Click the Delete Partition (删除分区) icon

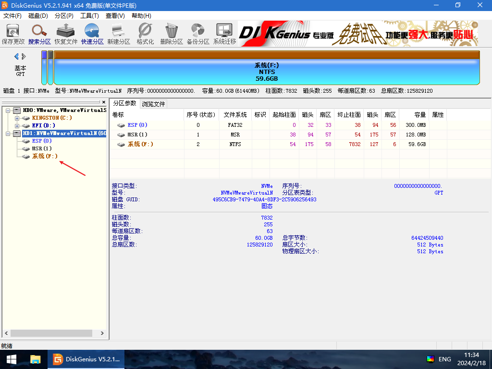click(172, 34)
